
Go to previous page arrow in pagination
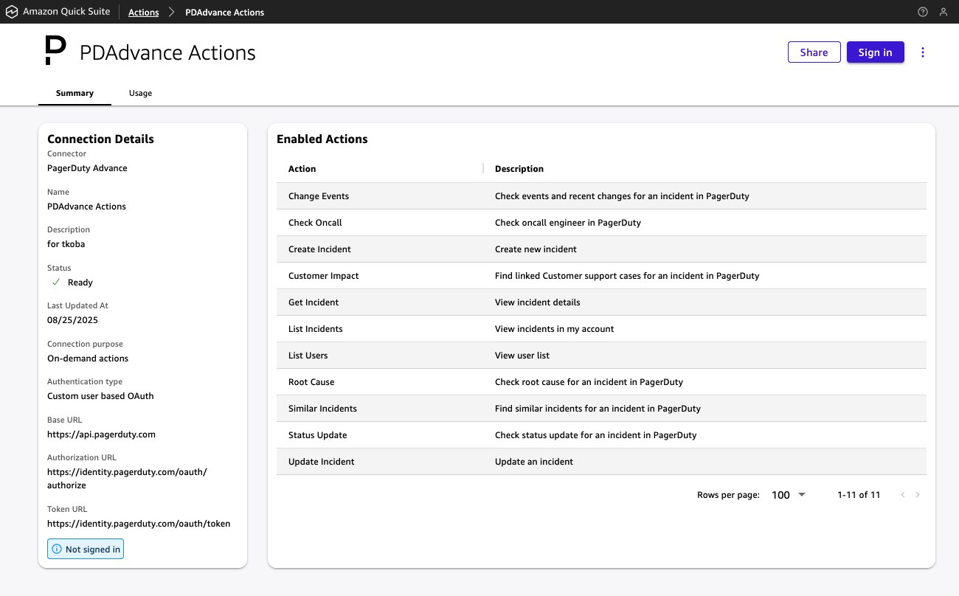pyautogui.click(x=903, y=495)
